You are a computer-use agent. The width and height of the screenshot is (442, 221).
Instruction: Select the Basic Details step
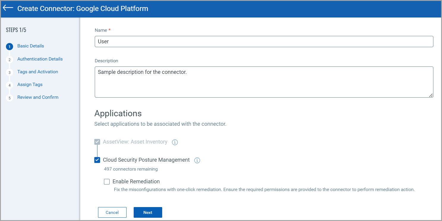point(31,46)
